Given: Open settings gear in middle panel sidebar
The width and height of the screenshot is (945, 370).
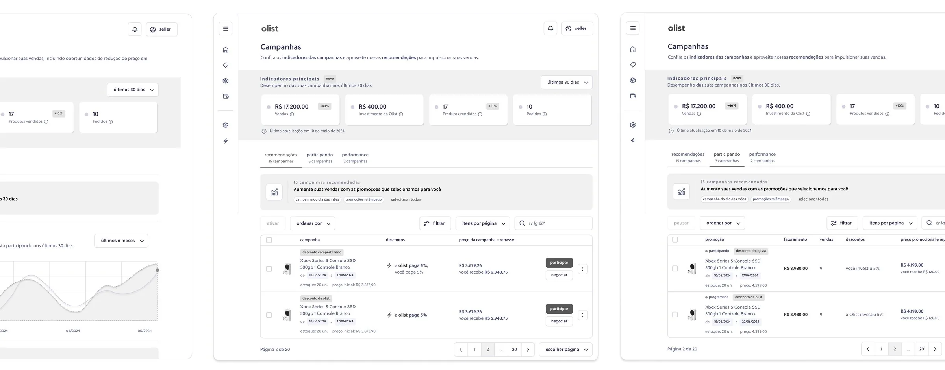Looking at the screenshot, I should (226, 125).
